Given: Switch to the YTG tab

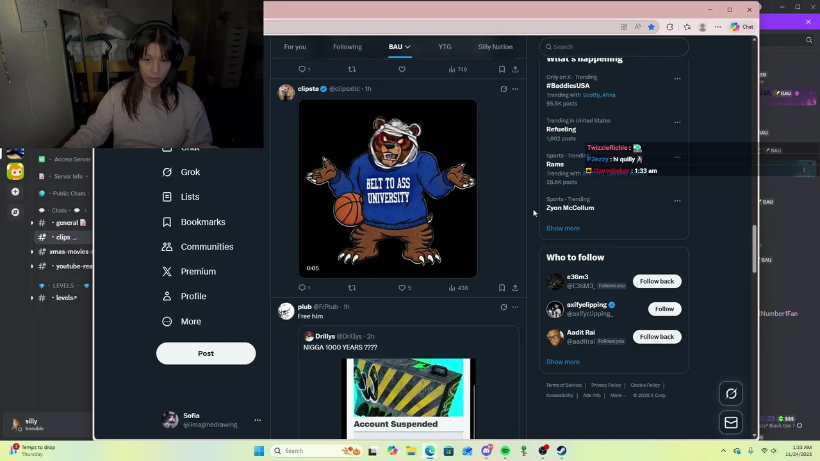Looking at the screenshot, I should (x=445, y=47).
